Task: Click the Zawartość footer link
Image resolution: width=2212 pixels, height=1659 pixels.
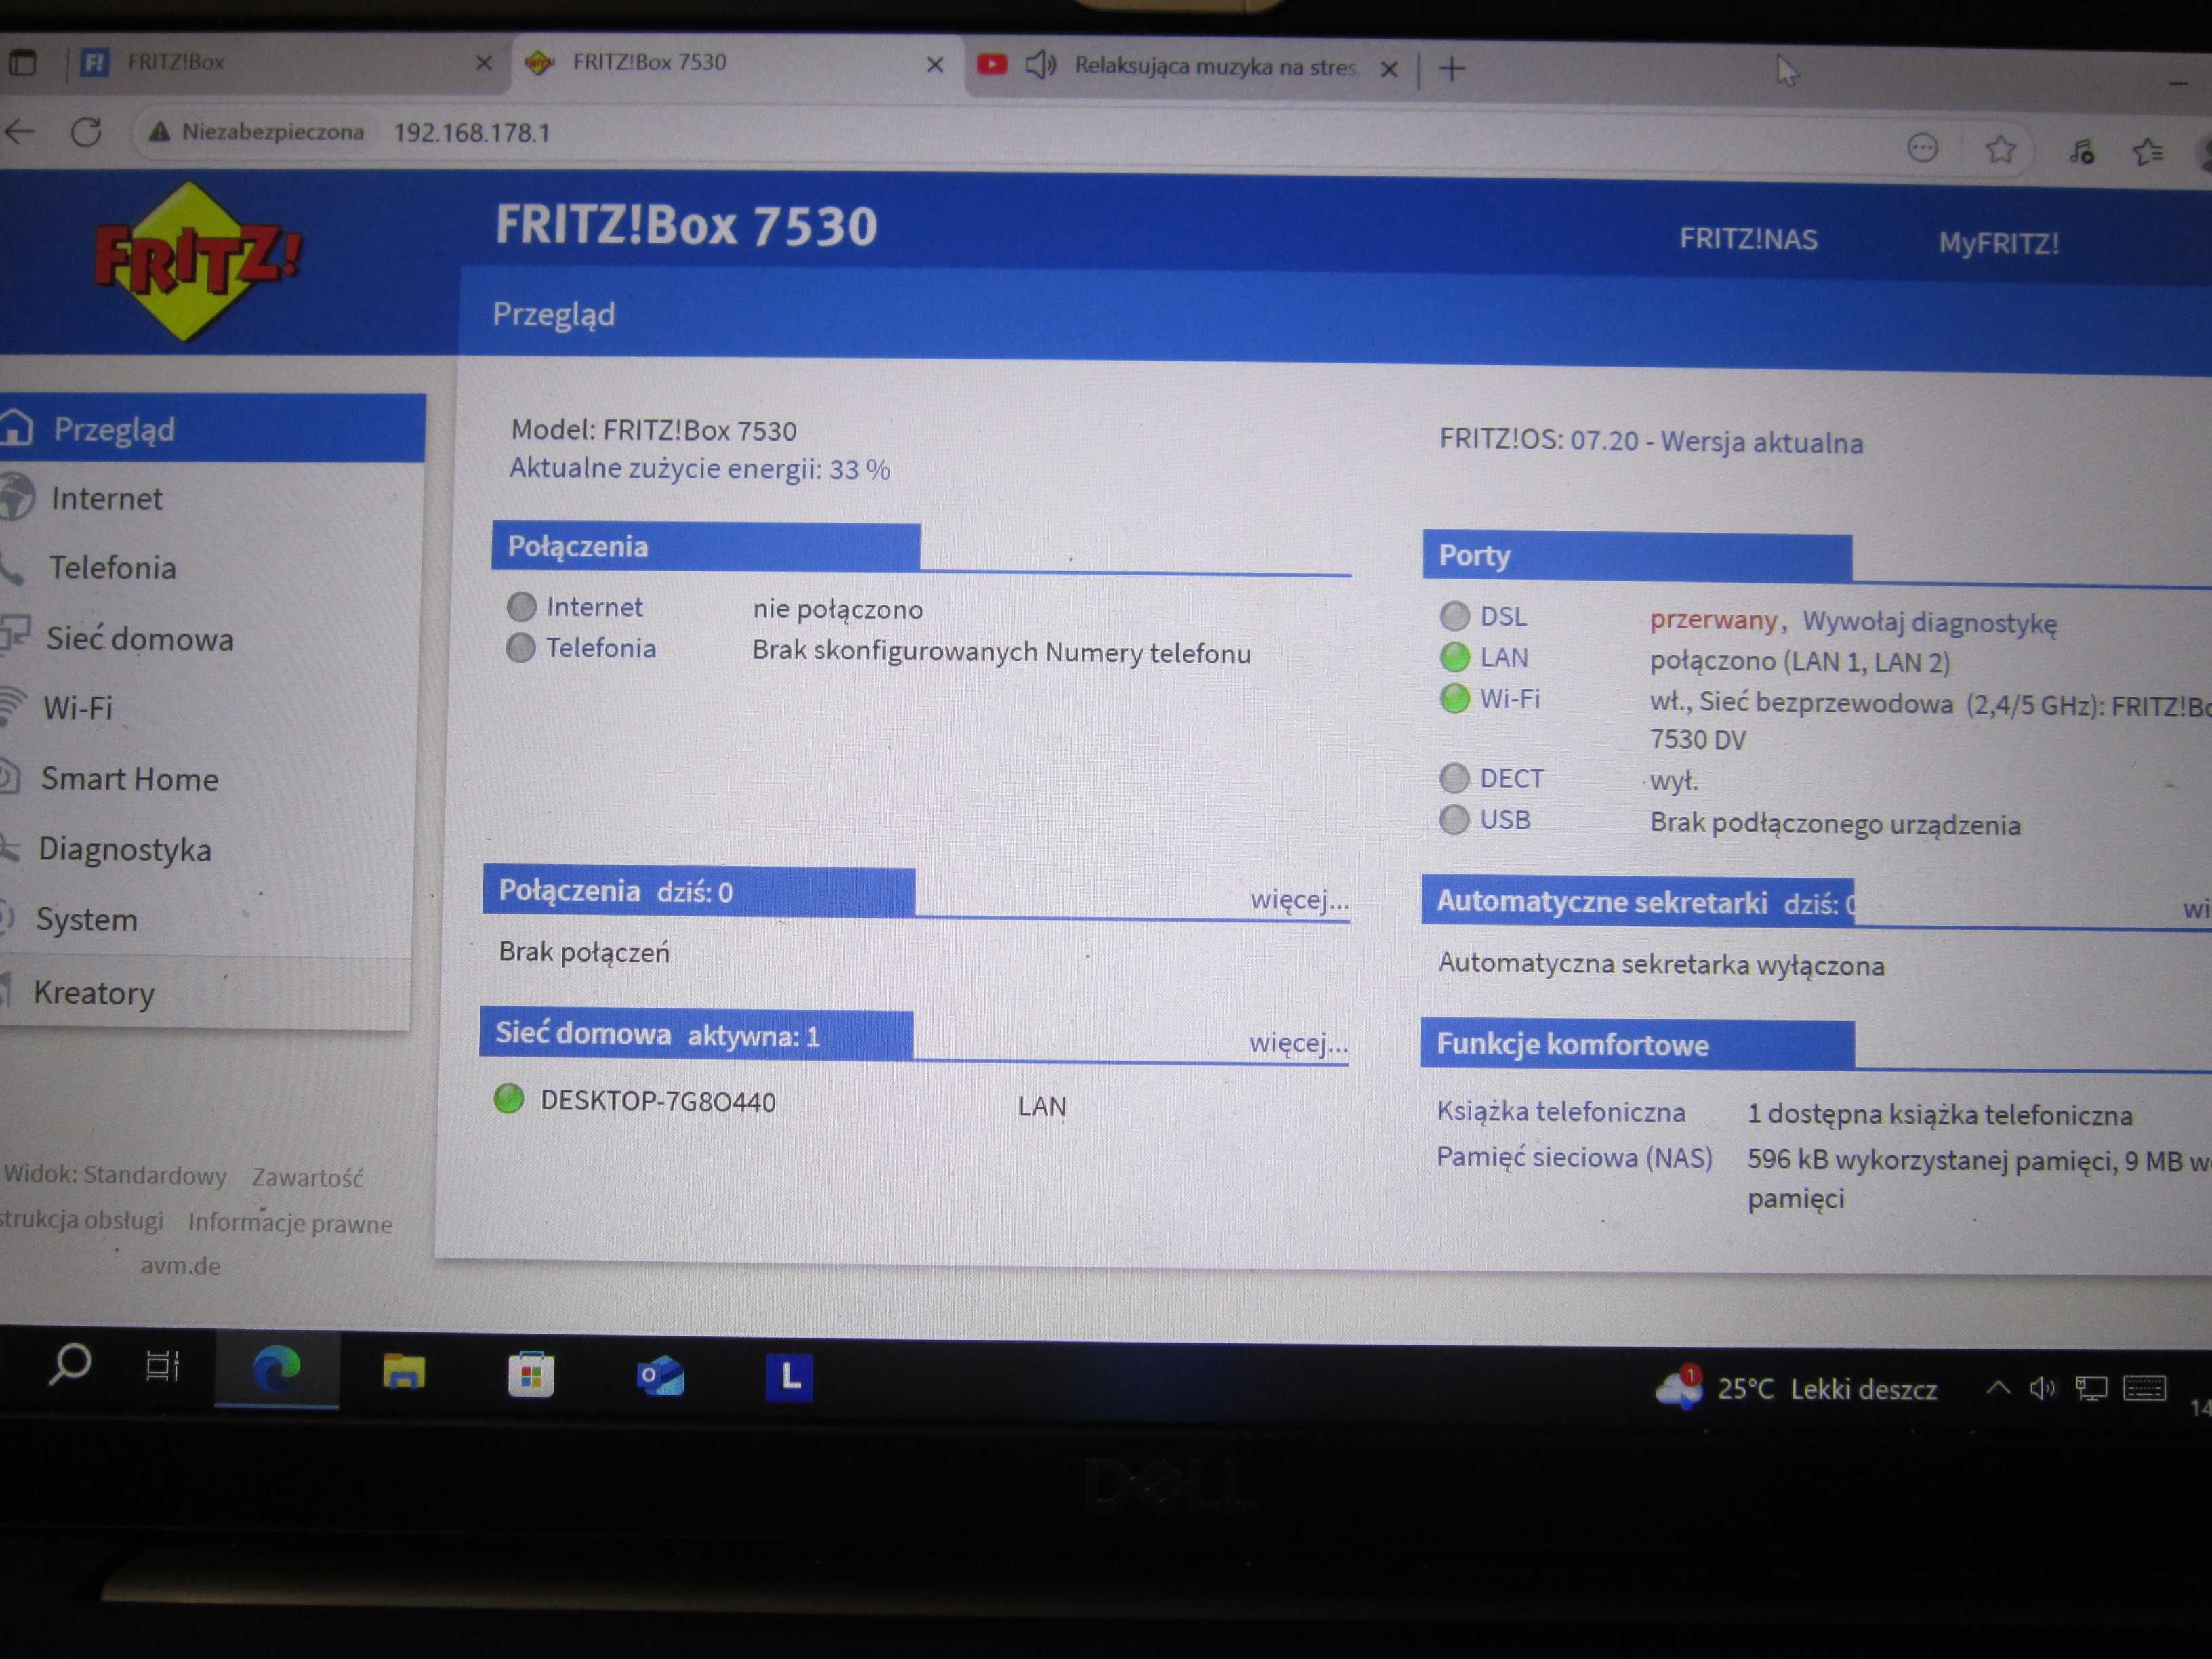Action: [307, 1177]
